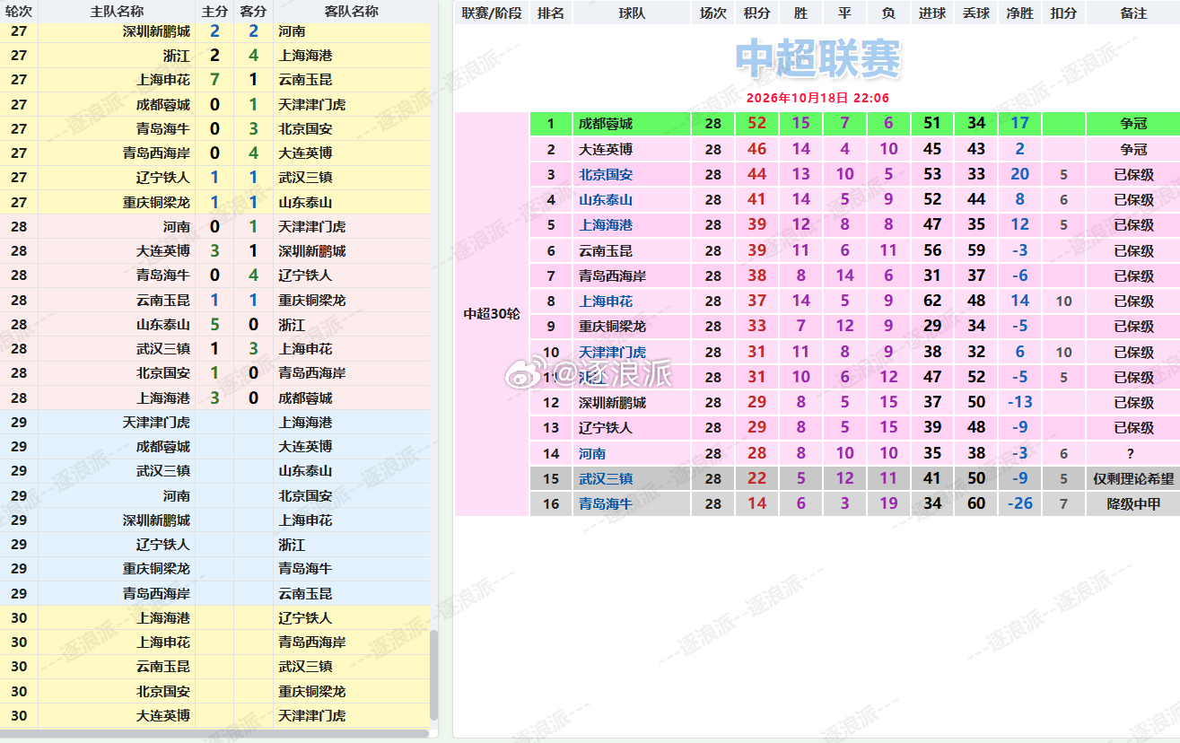Select the 丢球 column header
The width and height of the screenshot is (1180, 743).
976,13
